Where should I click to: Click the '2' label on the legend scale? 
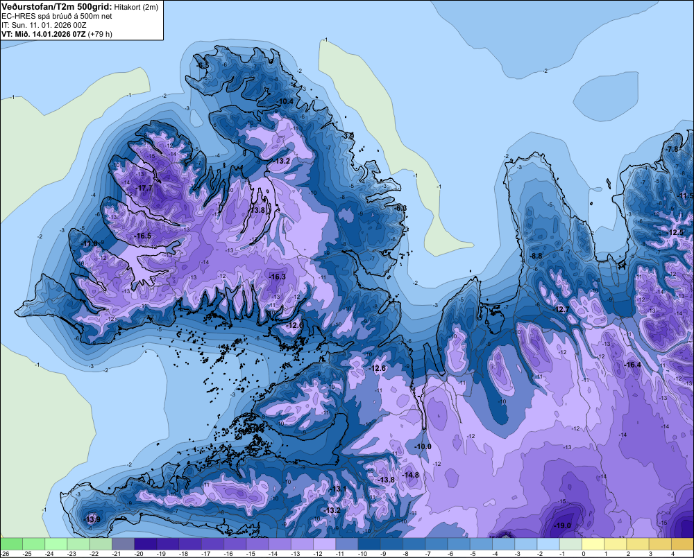click(x=628, y=554)
